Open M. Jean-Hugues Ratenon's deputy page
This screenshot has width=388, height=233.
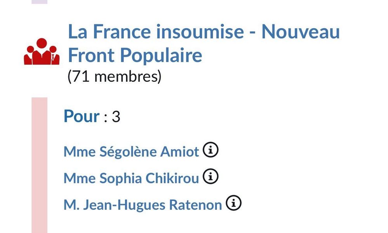click(x=143, y=205)
